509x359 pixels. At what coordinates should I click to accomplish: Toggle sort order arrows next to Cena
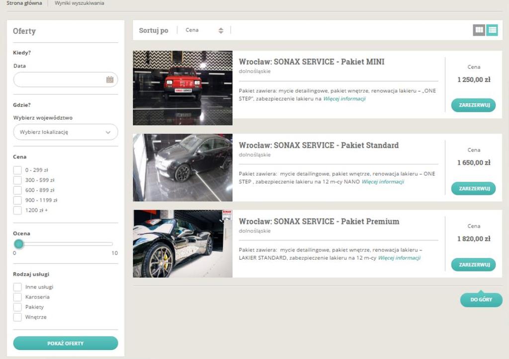[221, 30]
